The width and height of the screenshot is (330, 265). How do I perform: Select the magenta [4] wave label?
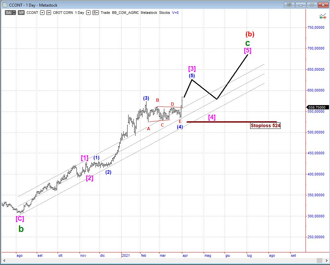click(212, 117)
